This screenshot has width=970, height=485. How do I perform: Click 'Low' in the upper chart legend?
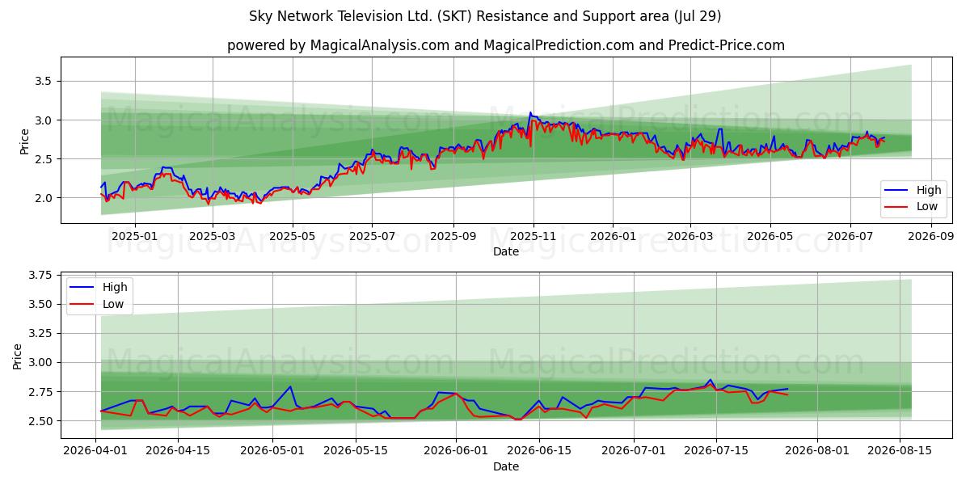pyautogui.click(x=926, y=207)
